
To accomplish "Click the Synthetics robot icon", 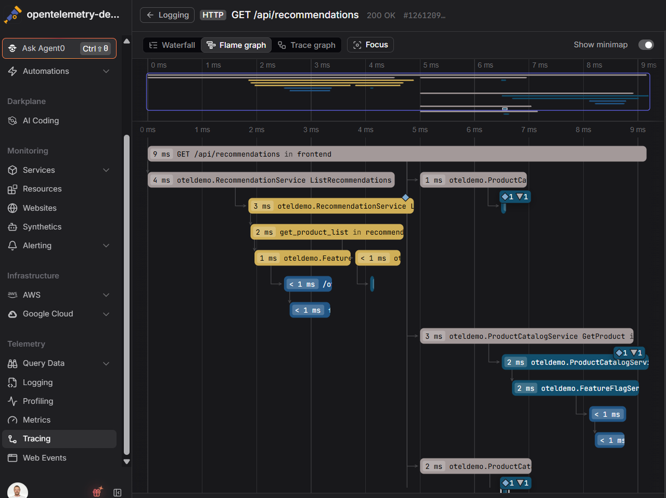I will (x=13, y=227).
